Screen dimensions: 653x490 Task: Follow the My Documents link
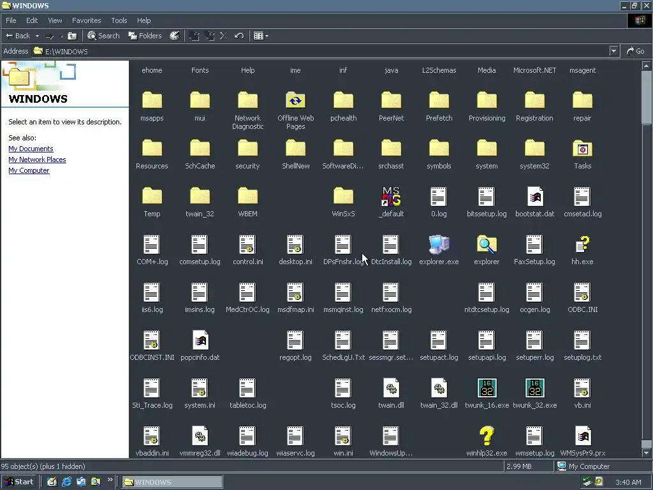[x=31, y=149]
